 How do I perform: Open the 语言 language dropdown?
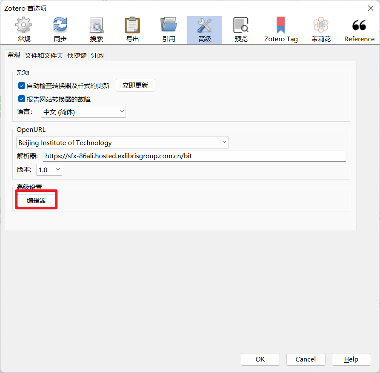[83, 111]
